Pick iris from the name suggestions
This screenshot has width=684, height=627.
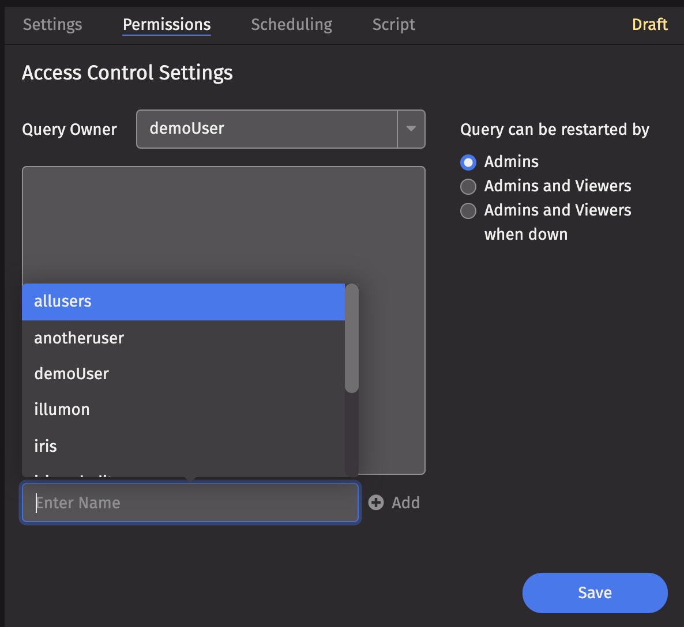[183, 445]
